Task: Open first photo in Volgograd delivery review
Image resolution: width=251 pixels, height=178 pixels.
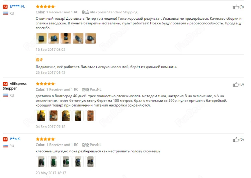Action: (x=41, y=116)
